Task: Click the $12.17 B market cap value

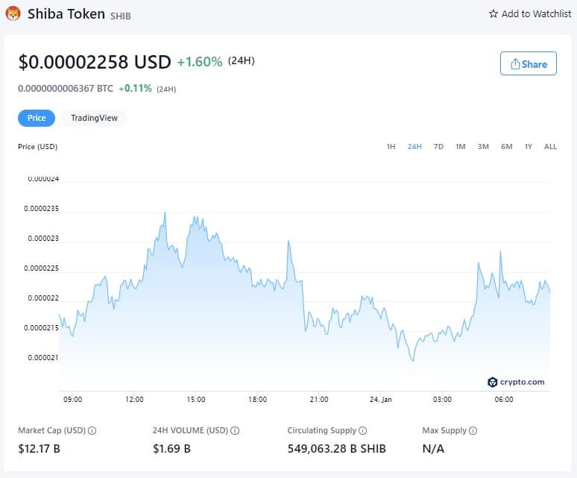Action: (39, 449)
